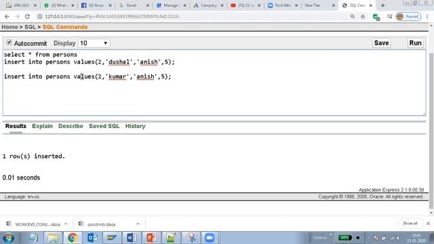Click the Chrome taskbar icon
This screenshot has width=434, height=244.
point(73,238)
